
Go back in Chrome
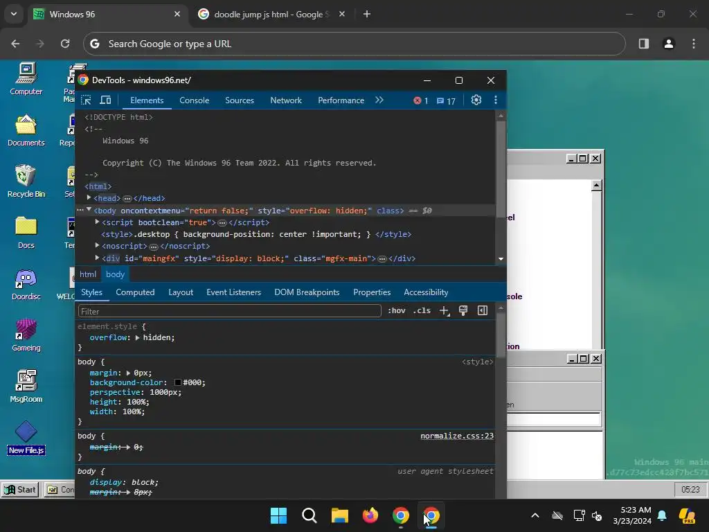tap(15, 44)
